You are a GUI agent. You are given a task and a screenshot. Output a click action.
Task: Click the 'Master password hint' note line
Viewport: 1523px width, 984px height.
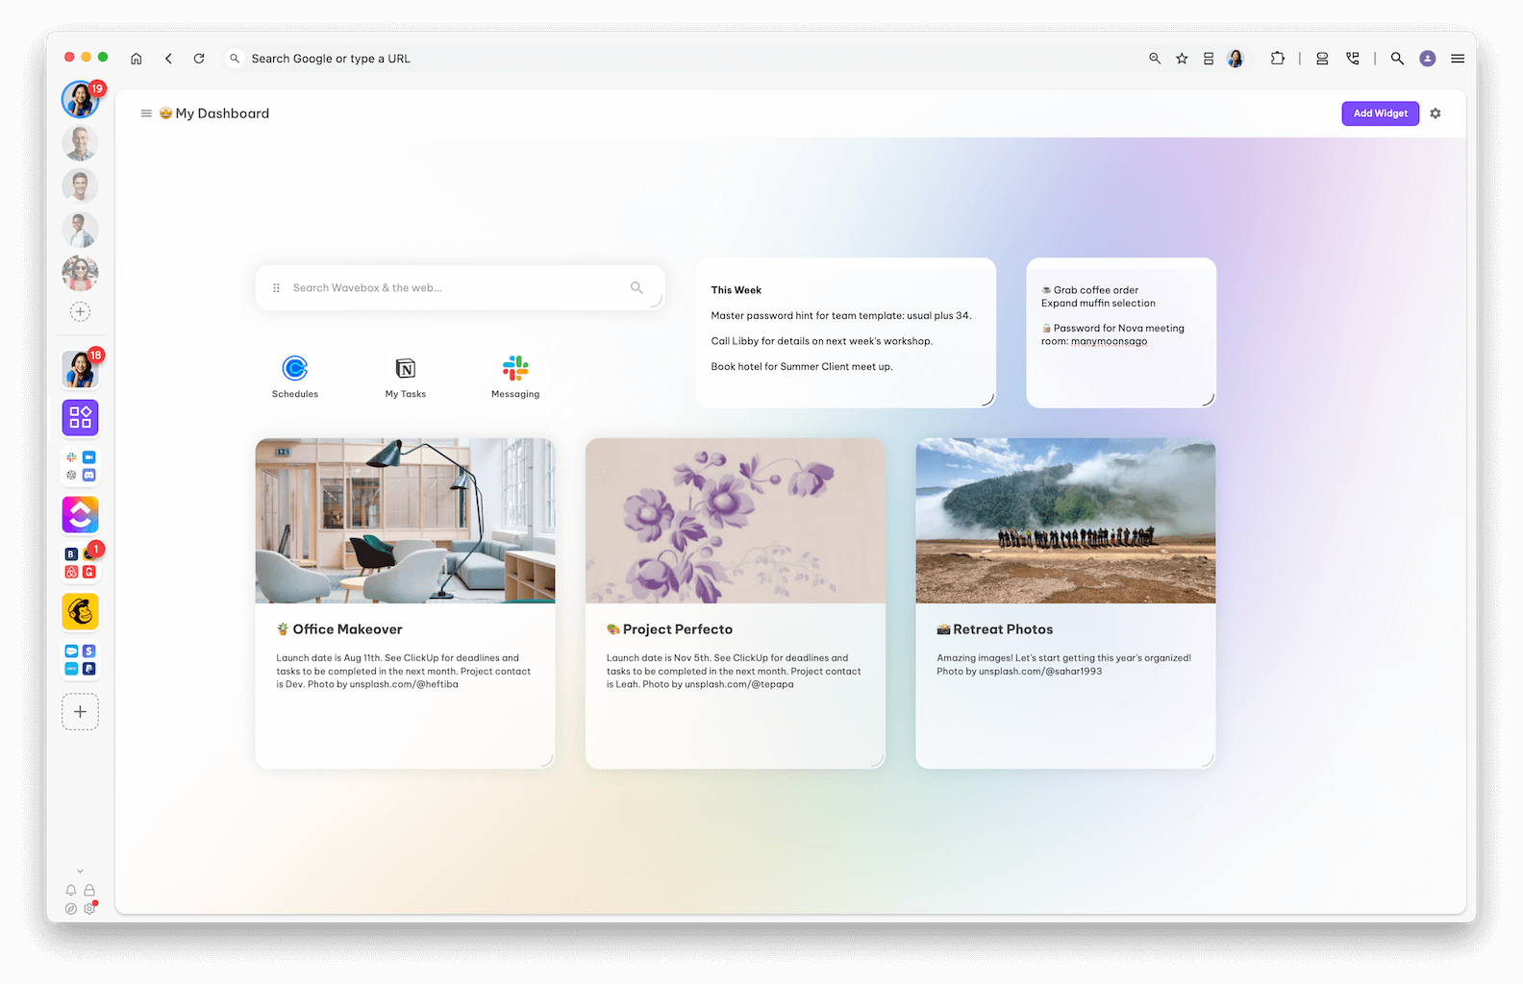pos(841,315)
